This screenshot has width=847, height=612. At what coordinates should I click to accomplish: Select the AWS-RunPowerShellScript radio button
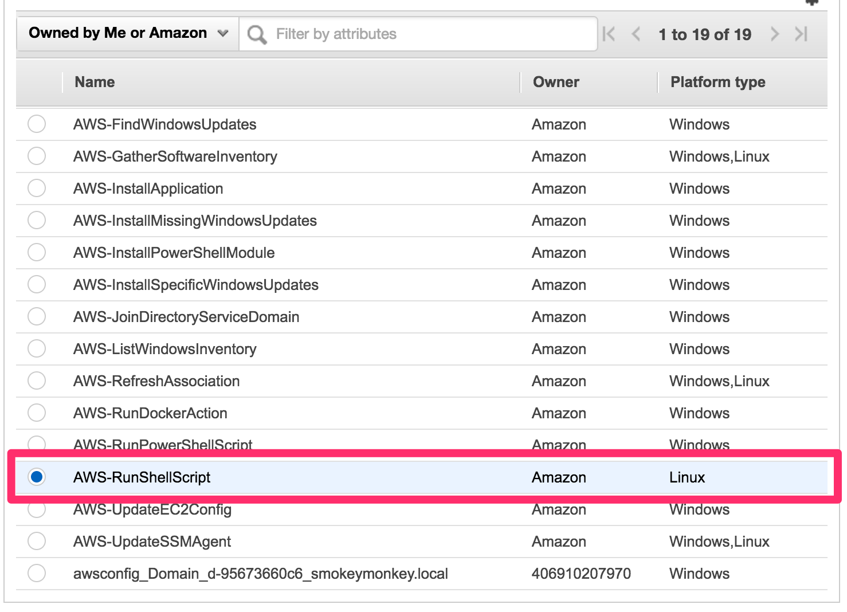pyautogui.click(x=37, y=445)
